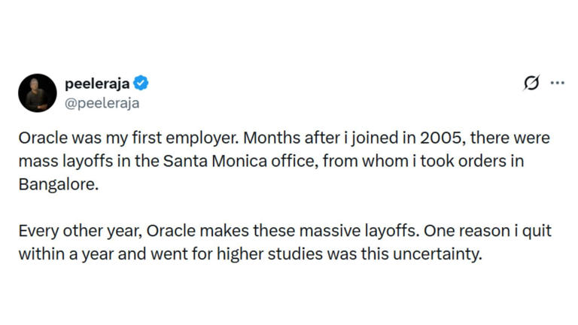Open the three-dot More options menu
Viewport: 578px width, 325px height.
(557, 84)
